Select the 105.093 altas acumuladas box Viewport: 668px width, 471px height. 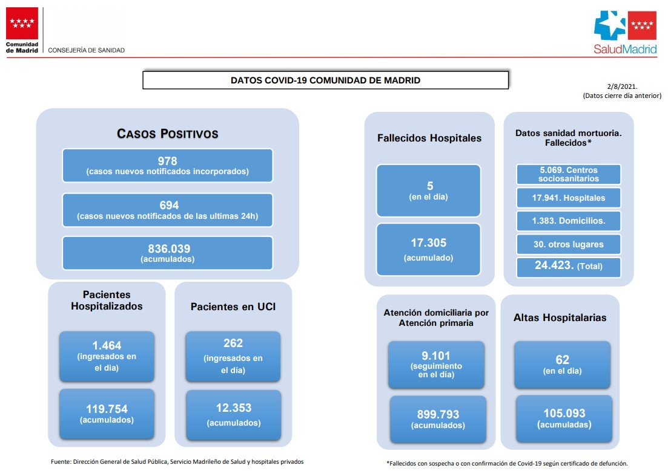click(564, 419)
